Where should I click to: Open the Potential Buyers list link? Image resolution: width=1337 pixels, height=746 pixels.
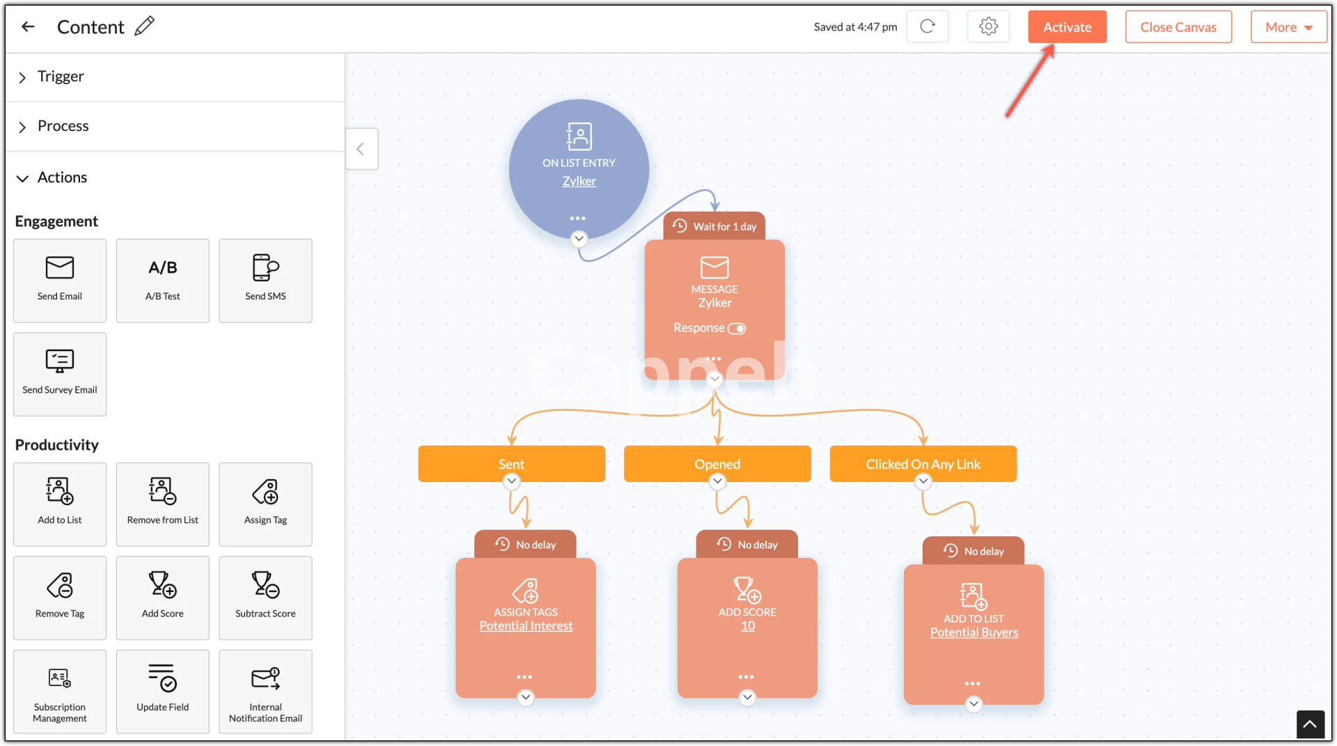tap(974, 632)
